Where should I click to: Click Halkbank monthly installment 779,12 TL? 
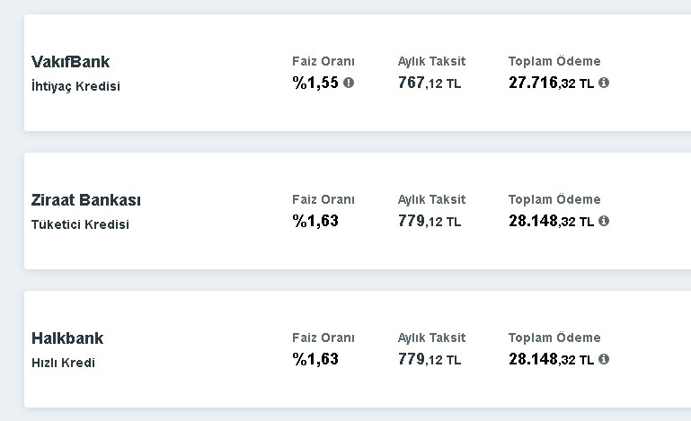coord(430,359)
